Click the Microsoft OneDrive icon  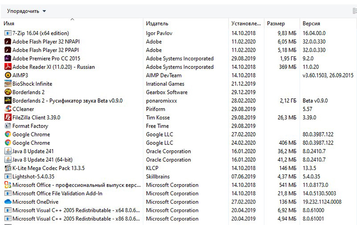click(8, 202)
